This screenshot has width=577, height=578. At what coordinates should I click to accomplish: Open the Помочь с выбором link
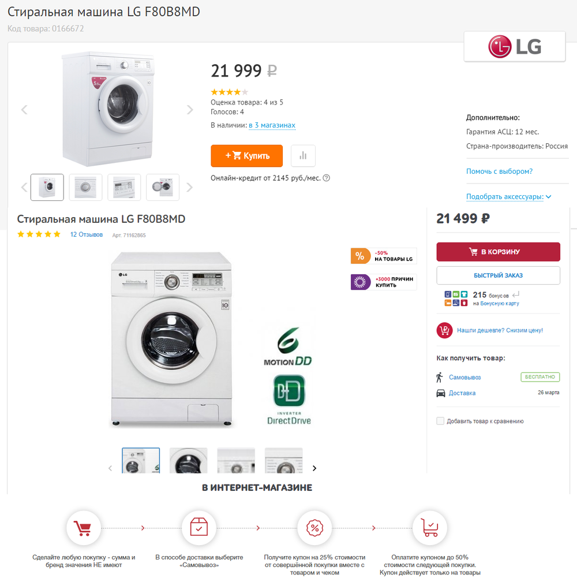coord(499,171)
